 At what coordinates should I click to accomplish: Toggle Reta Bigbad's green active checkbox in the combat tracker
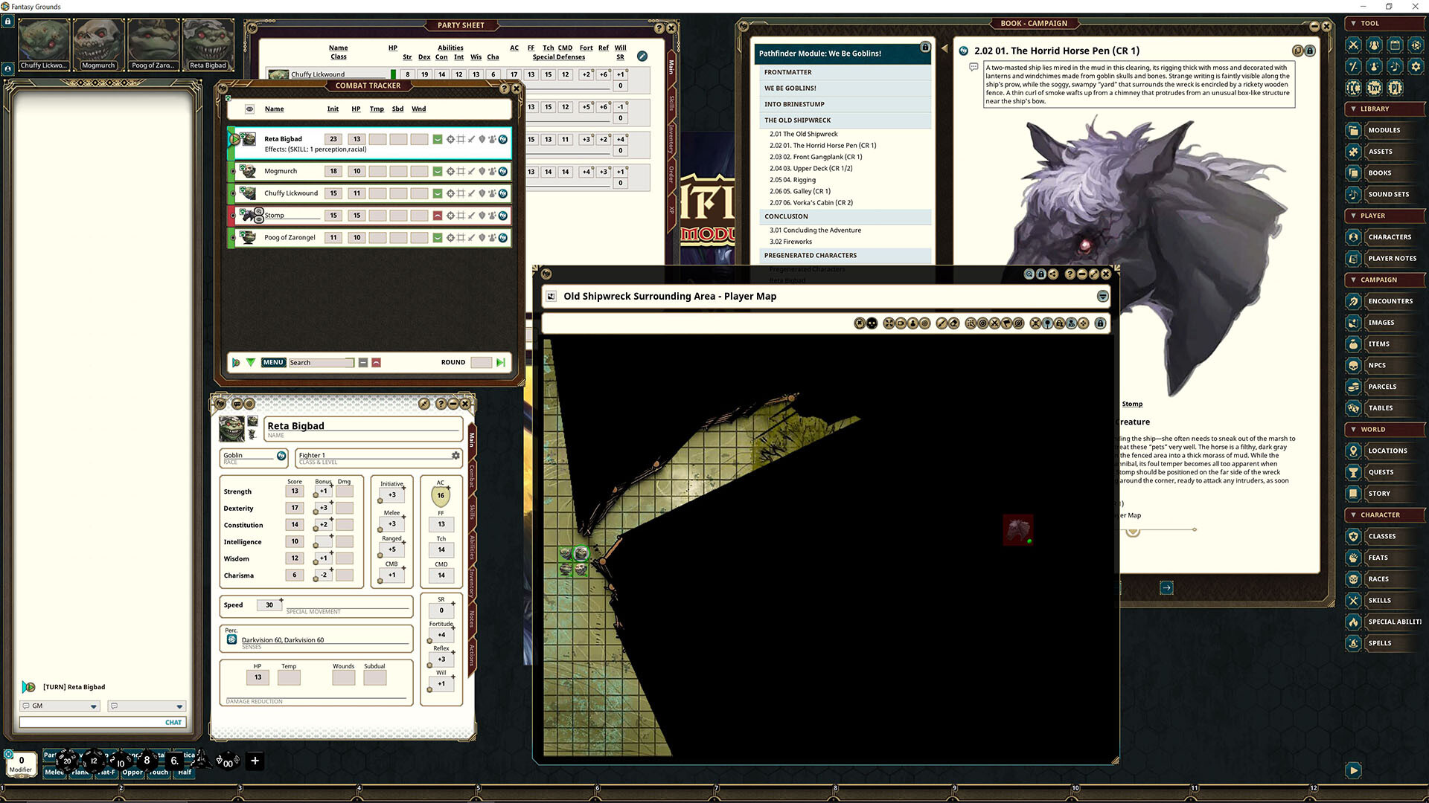tap(437, 139)
